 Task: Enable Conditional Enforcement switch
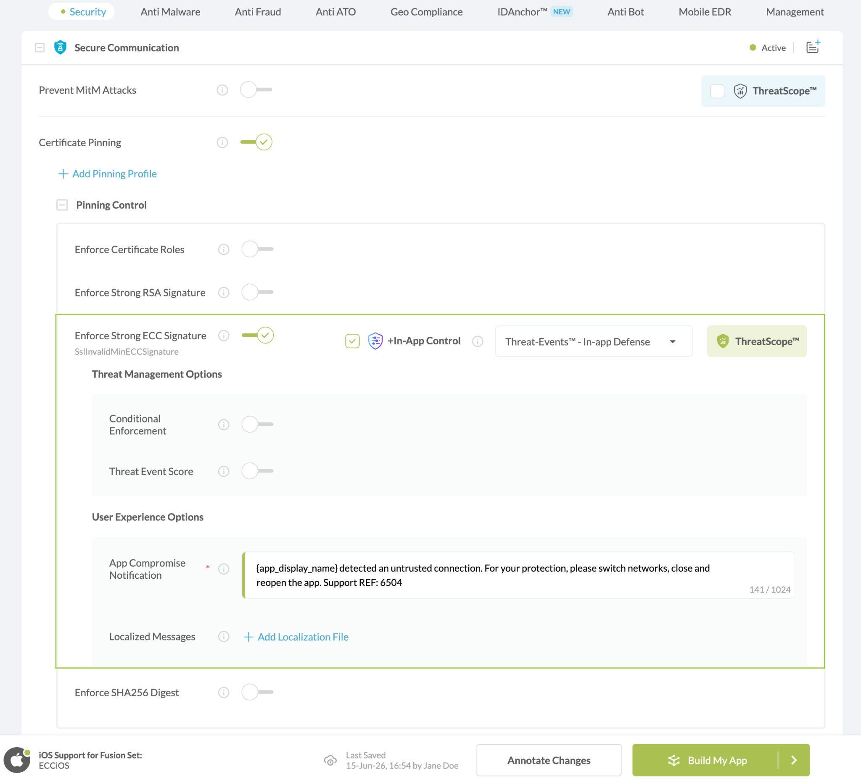point(258,424)
